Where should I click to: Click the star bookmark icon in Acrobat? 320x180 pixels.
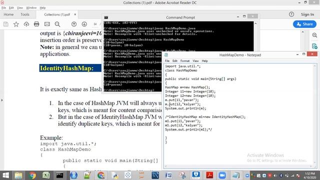[x=16, y=24]
